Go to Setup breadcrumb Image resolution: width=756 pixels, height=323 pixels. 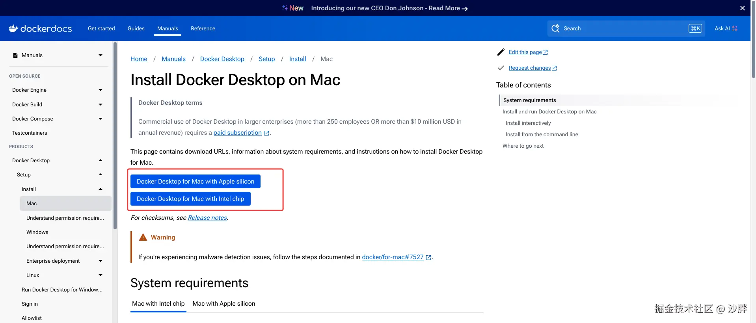(267, 59)
